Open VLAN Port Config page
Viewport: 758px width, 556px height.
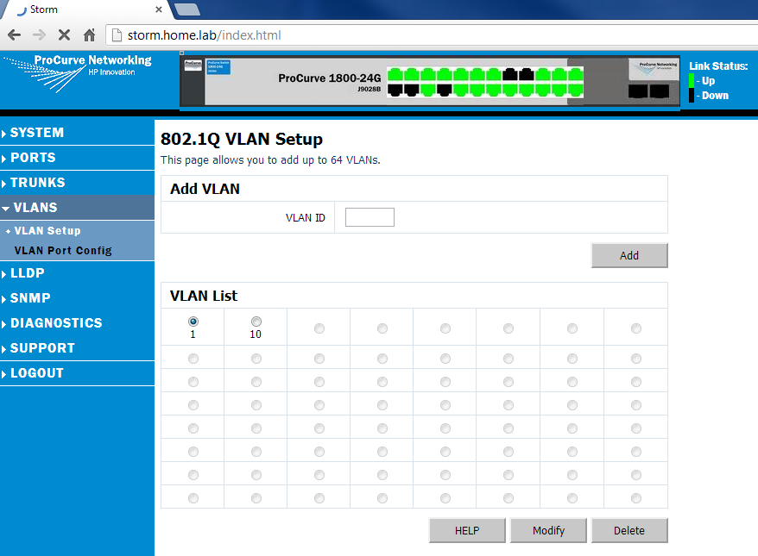pyautogui.click(x=63, y=251)
